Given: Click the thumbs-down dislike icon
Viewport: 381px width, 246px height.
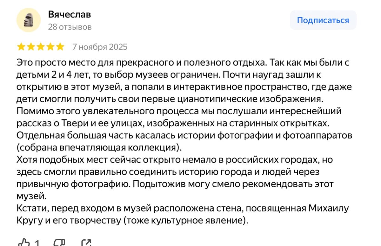Looking at the screenshot, I should pyautogui.click(x=59, y=243).
